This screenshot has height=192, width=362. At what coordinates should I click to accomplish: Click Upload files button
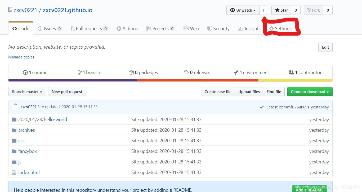249,92
